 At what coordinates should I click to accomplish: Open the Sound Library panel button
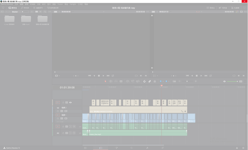click(x=53, y=8)
